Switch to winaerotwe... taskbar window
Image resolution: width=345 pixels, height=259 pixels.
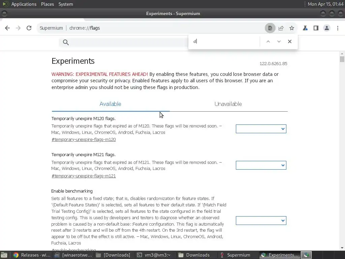pos(73,255)
